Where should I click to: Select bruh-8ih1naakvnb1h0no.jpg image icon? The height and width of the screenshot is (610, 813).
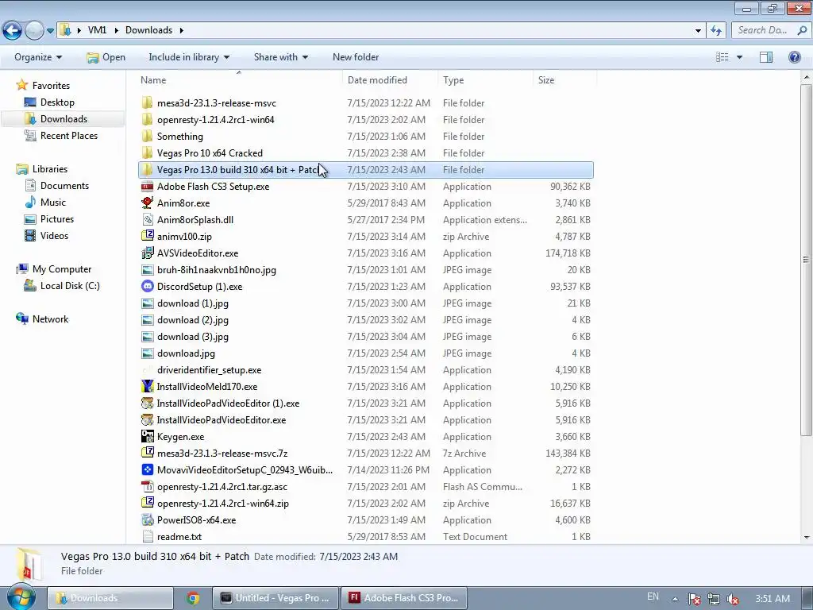click(147, 270)
